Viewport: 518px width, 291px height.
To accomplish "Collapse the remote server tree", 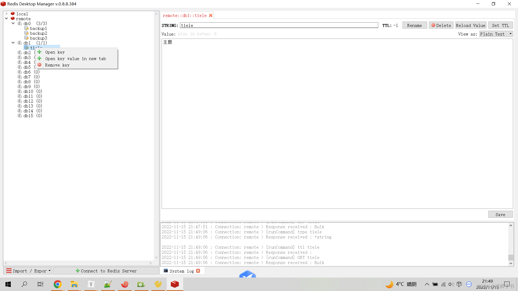I will click(6, 19).
